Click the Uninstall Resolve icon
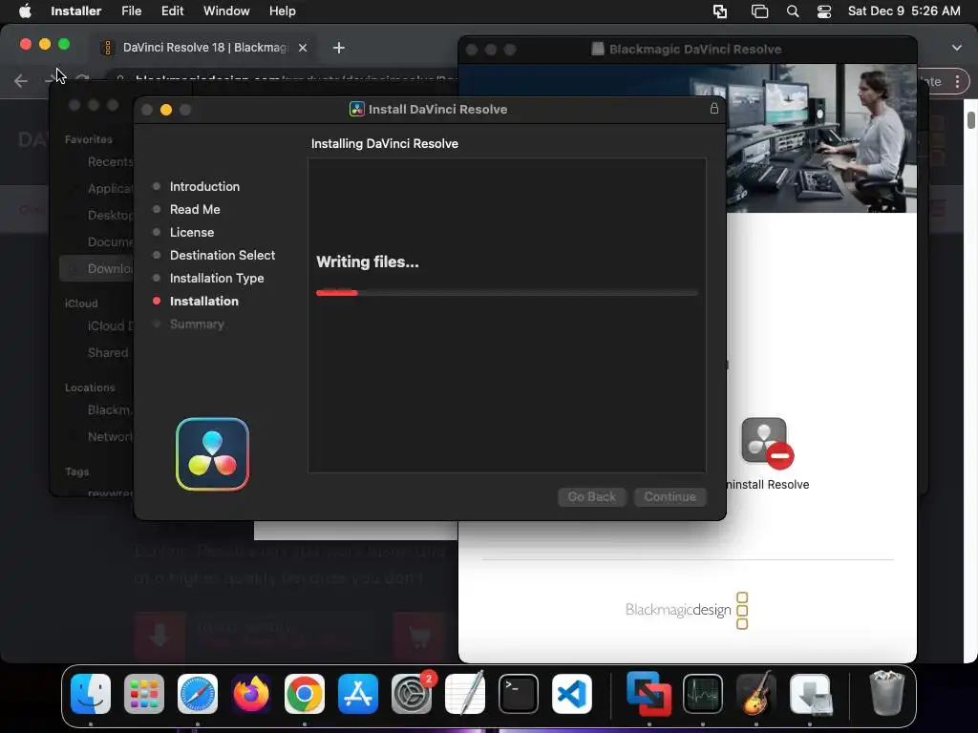This screenshot has width=978, height=733. coord(767,443)
